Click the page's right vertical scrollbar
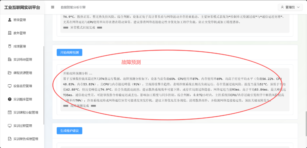 (306, 120)
